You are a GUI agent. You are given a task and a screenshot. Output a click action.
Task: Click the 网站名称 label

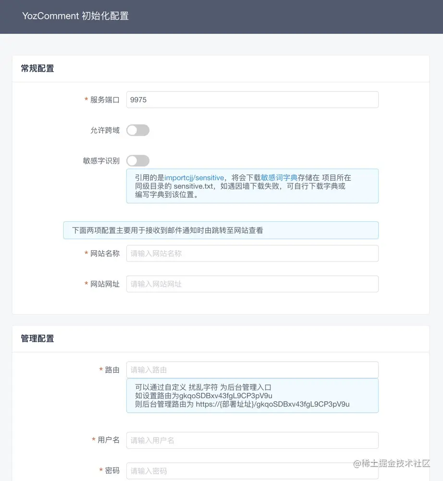coord(105,253)
